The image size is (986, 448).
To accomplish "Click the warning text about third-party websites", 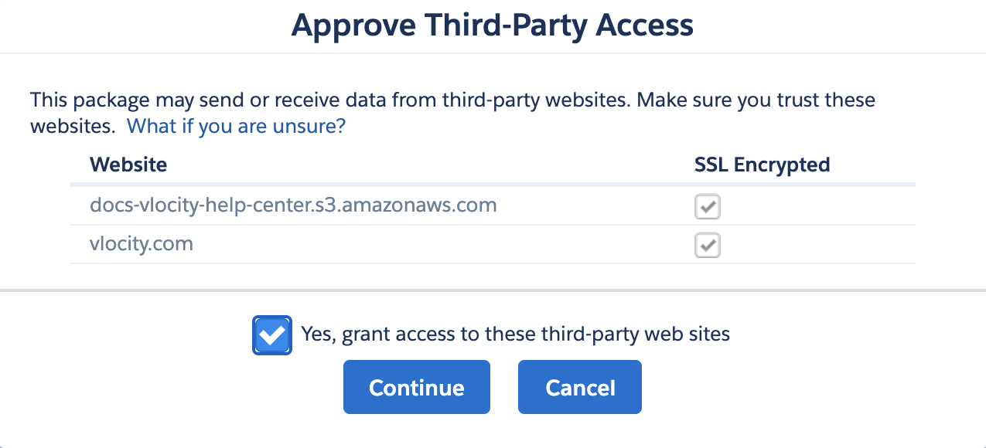I will [x=452, y=100].
